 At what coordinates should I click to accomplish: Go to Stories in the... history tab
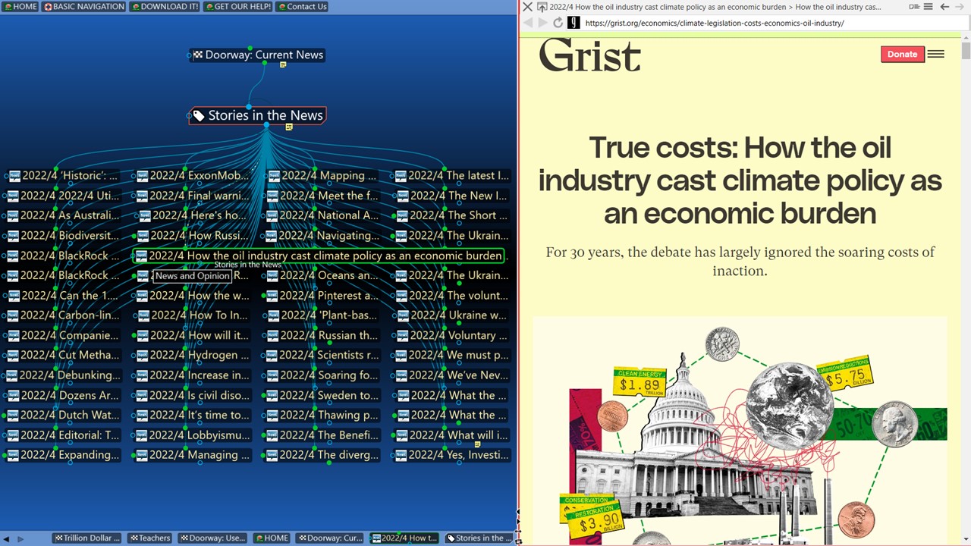click(479, 538)
